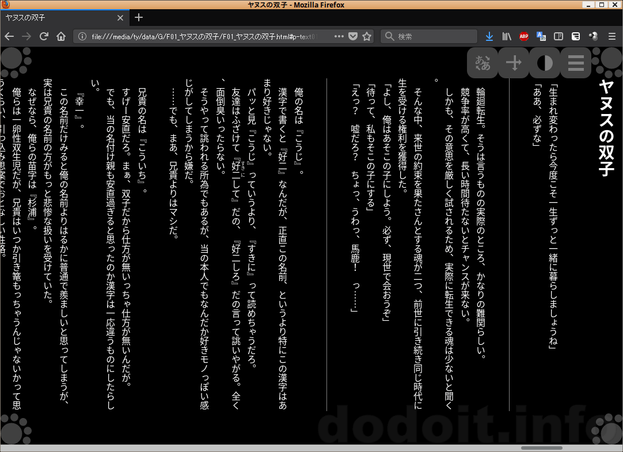This screenshot has height=452, width=623.
Task: Click the tab container extension icon
Action: pos(576,36)
